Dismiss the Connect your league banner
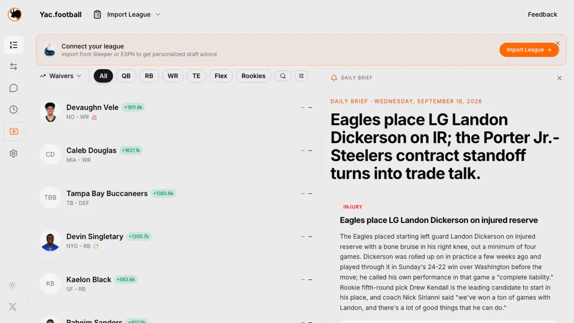The height and width of the screenshot is (323, 574). [557, 43]
